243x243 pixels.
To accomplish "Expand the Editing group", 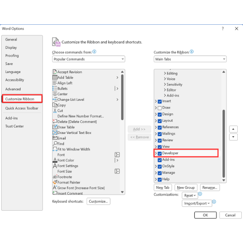I will (165, 73).
